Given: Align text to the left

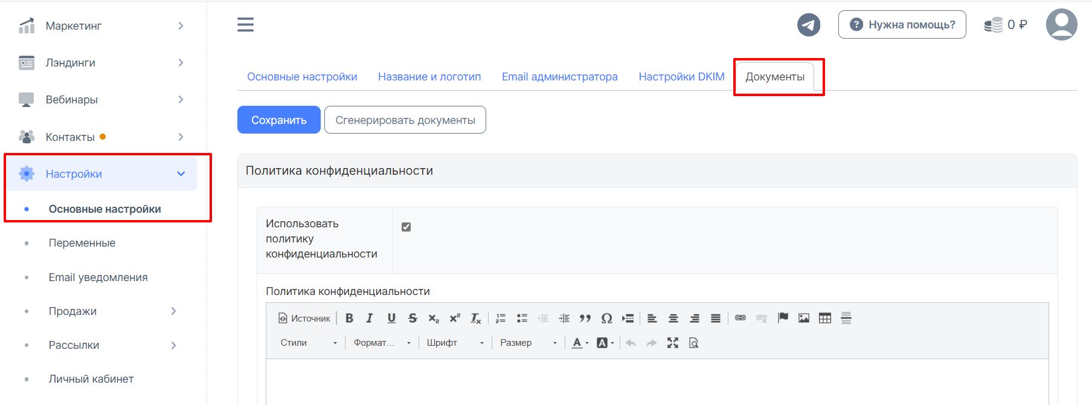Looking at the screenshot, I should tap(652, 318).
